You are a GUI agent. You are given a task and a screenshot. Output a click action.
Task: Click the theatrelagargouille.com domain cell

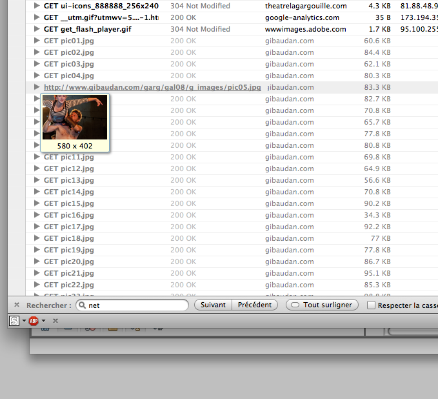click(x=306, y=6)
